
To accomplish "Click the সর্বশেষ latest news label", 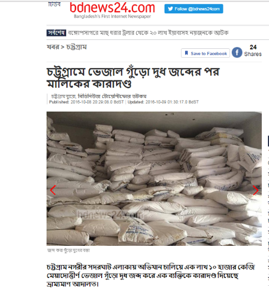I will (x=56, y=33).
